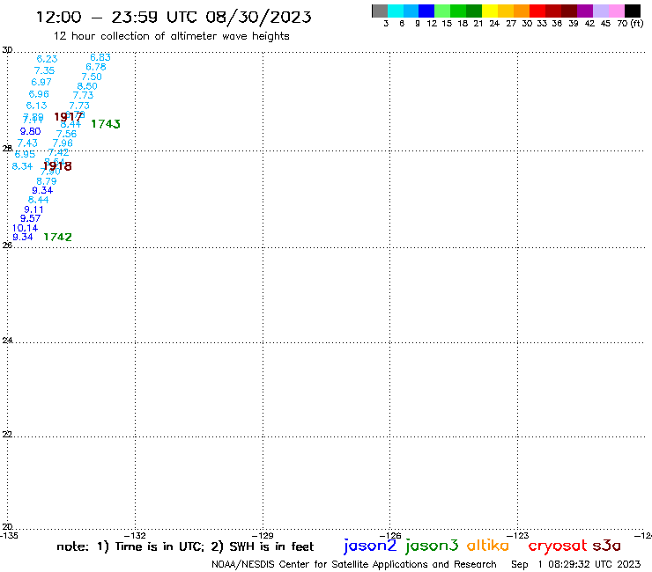Click the '21' color scale label
Viewport: 652px width, 572px height.
(478, 24)
